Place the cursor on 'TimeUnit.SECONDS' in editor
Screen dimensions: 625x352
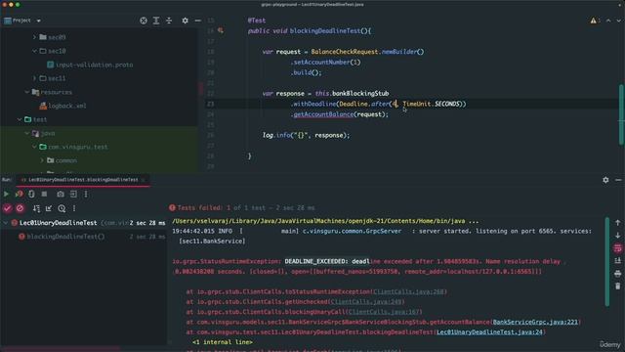coord(432,104)
